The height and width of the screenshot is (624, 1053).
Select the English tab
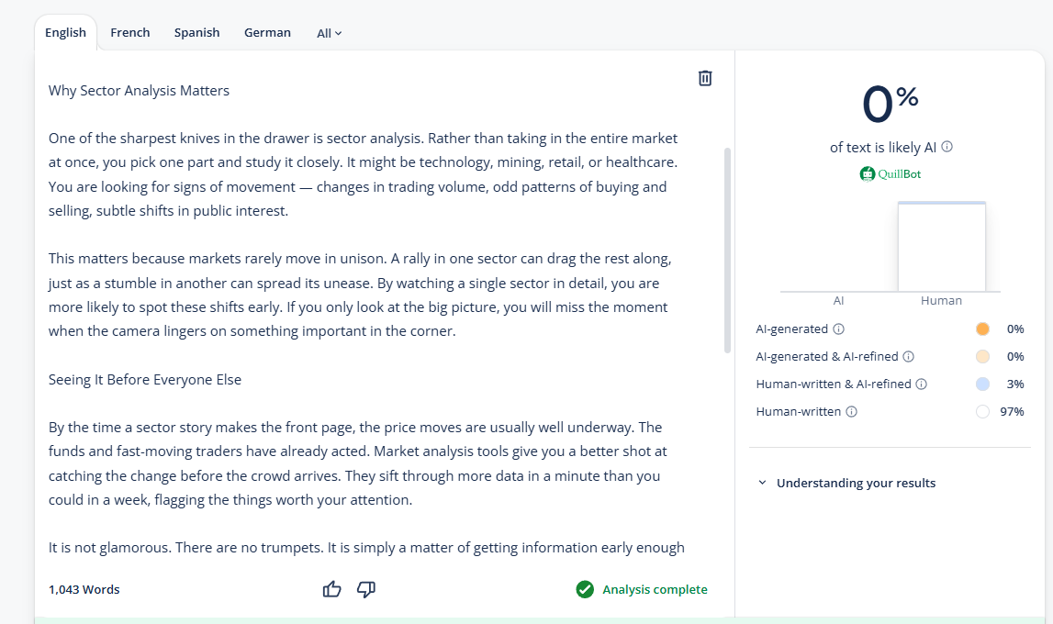point(66,32)
